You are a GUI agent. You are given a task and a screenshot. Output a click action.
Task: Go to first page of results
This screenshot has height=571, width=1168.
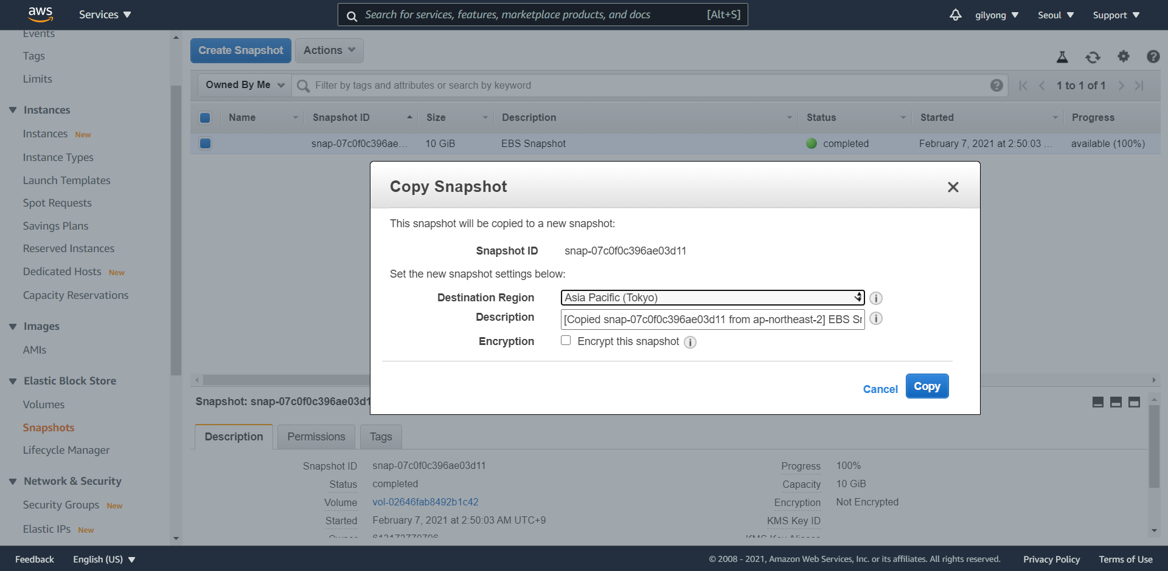1023,86
